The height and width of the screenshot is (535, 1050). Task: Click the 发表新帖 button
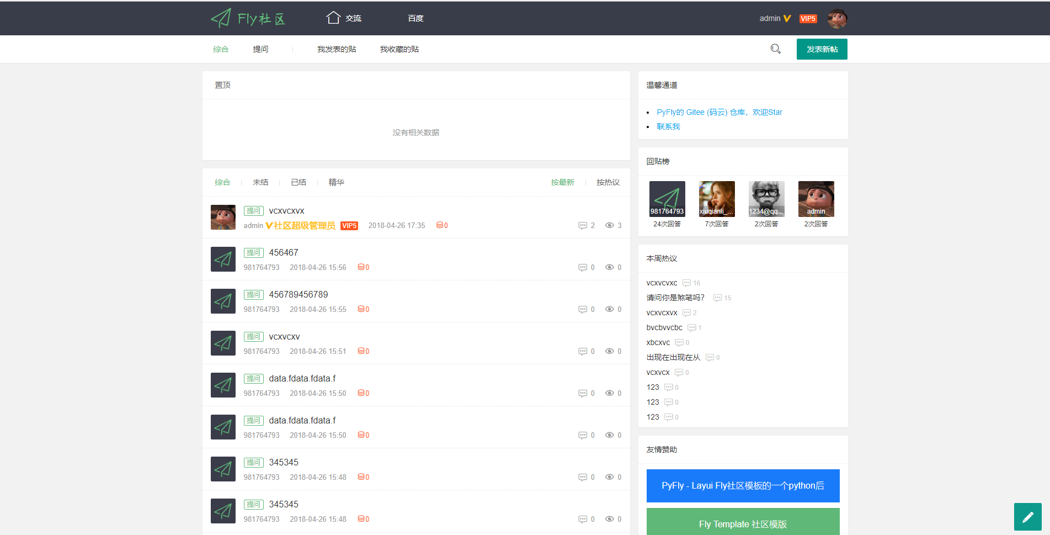pyautogui.click(x=822, y=49)
